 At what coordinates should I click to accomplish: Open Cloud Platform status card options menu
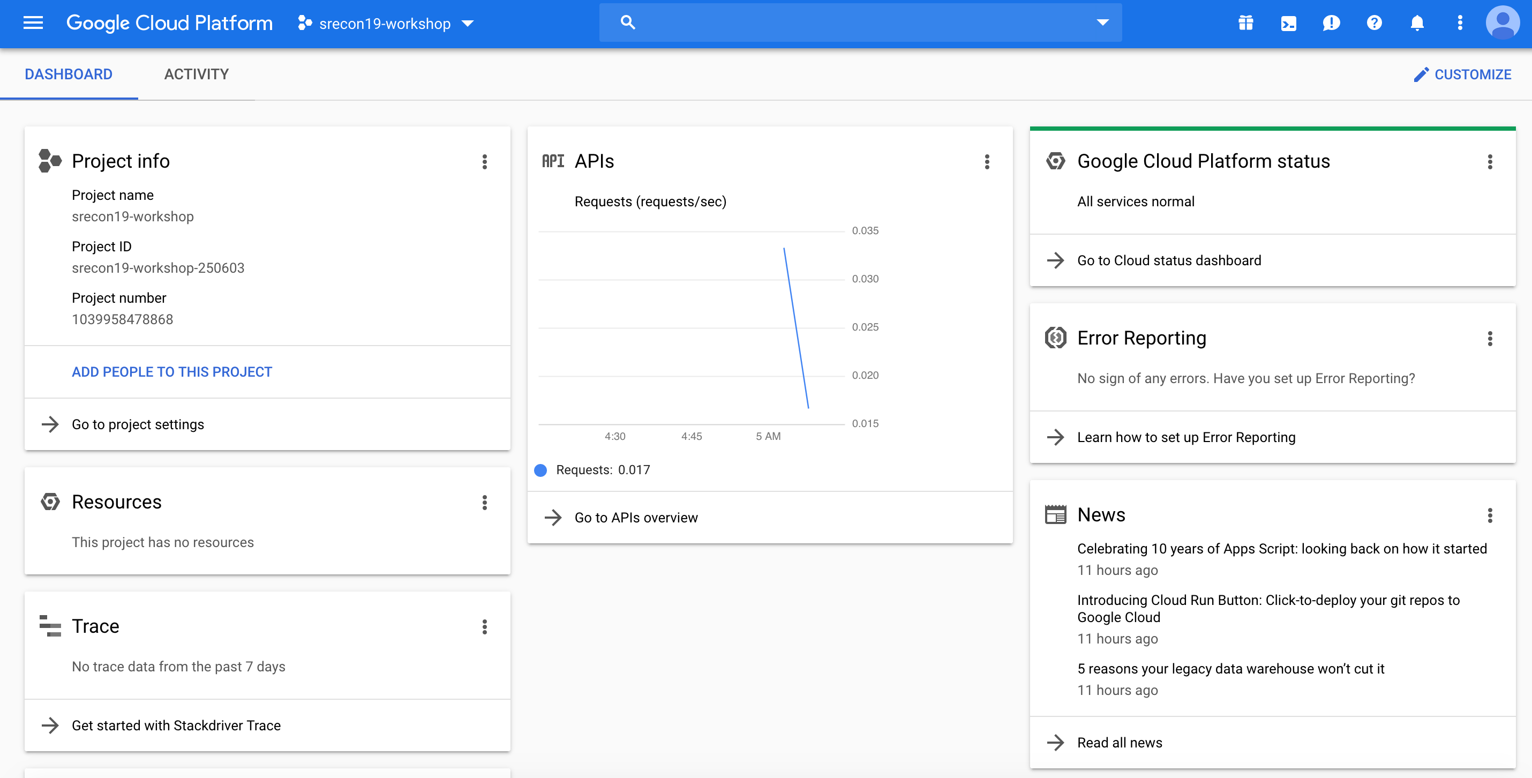point(1490,162)
